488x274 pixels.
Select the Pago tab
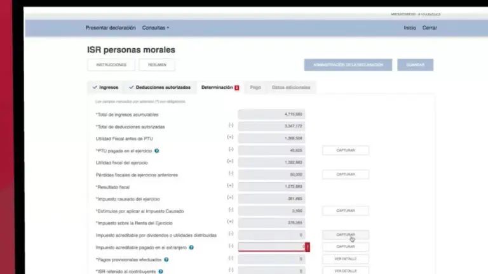pyautogui.click(x=255, y=88)
